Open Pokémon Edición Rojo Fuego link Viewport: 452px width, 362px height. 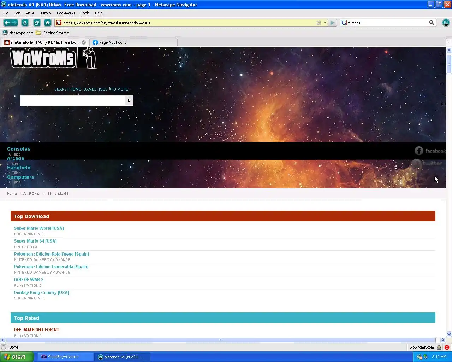[51, 254]
